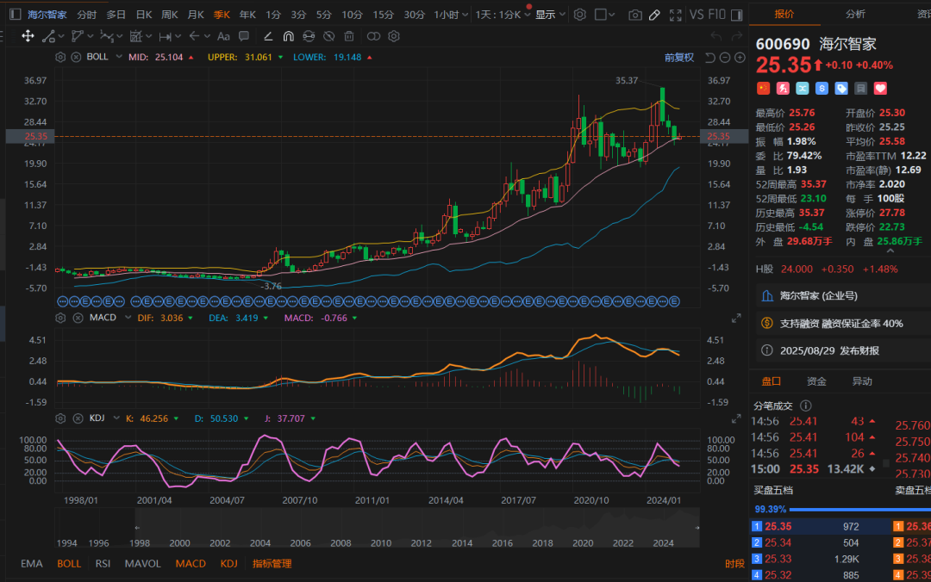Toggle drawing lock icon in toolbar
This screenshot has width=931, height=582.
tap(308, 36)
